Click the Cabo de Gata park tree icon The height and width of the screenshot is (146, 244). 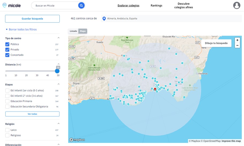tap(190, 85)
